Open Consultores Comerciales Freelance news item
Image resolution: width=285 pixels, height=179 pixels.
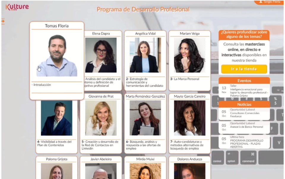pos(244,113)
